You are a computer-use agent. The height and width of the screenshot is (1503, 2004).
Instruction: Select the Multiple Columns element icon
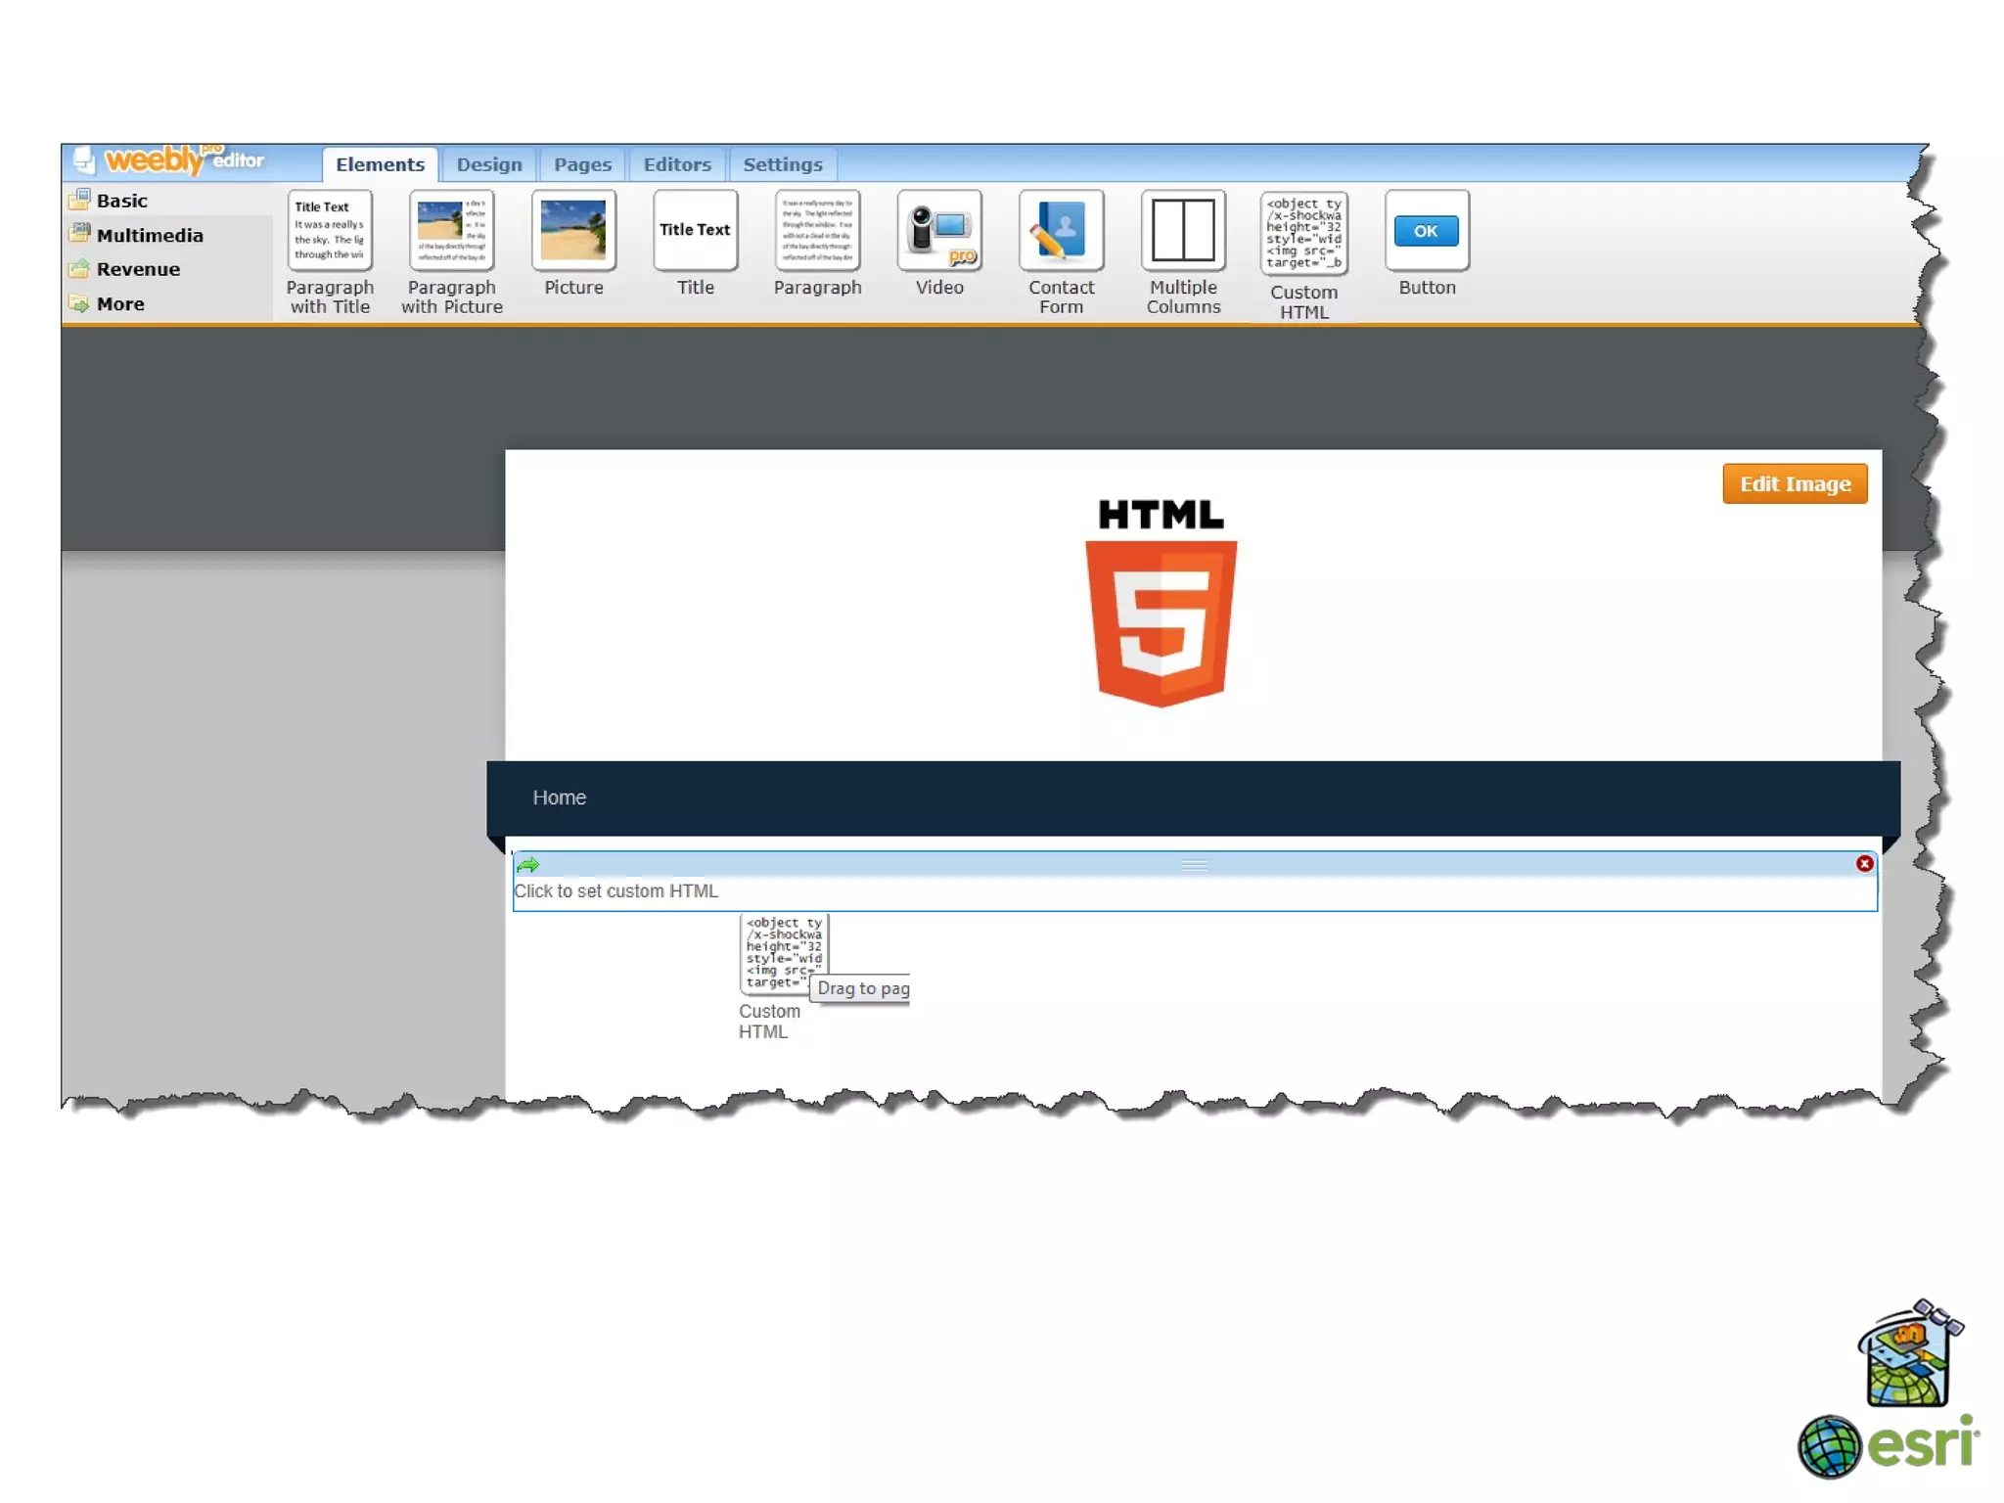pos(1183,230)
